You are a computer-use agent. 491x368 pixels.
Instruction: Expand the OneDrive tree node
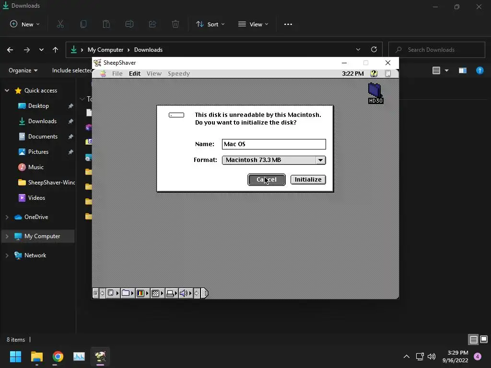(7, 217)
